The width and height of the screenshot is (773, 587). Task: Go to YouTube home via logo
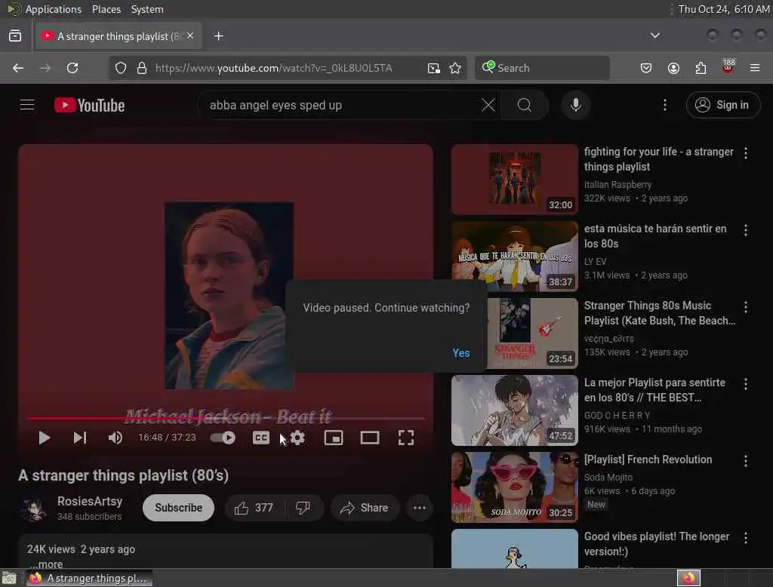[x=89, y=105]
